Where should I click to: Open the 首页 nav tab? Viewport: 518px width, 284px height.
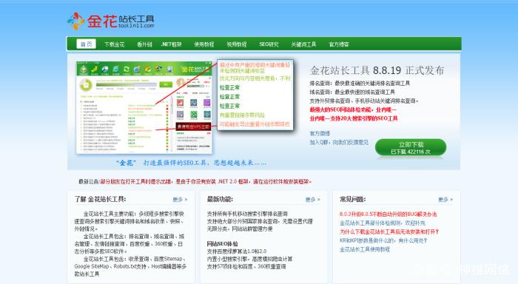87,44
